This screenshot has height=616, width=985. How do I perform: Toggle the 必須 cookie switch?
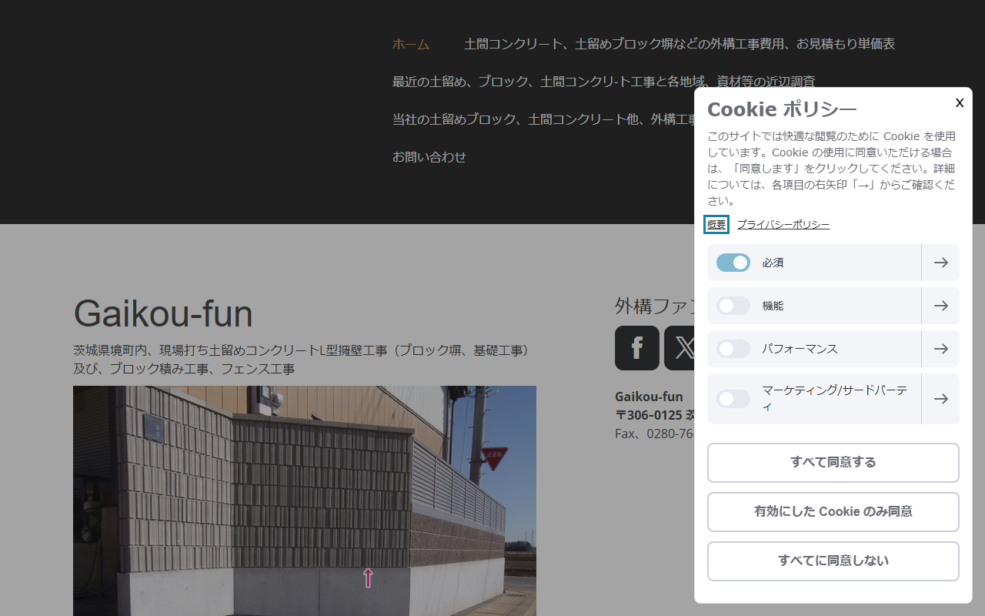[733, 263]
